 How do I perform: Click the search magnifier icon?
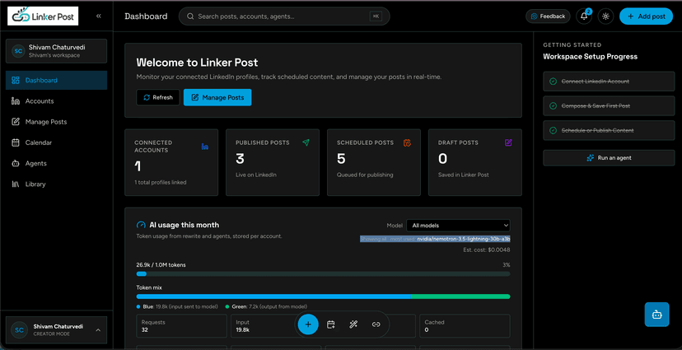pyautogui.click(x=190, y=16)
